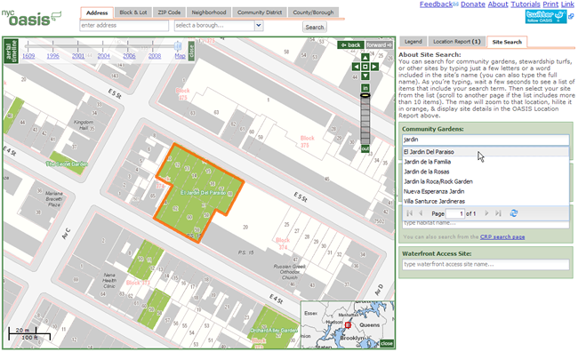Screen dimensions: 578x352
Task: Select the 2001 aerial timeline year
Action: tap(77, 56)
